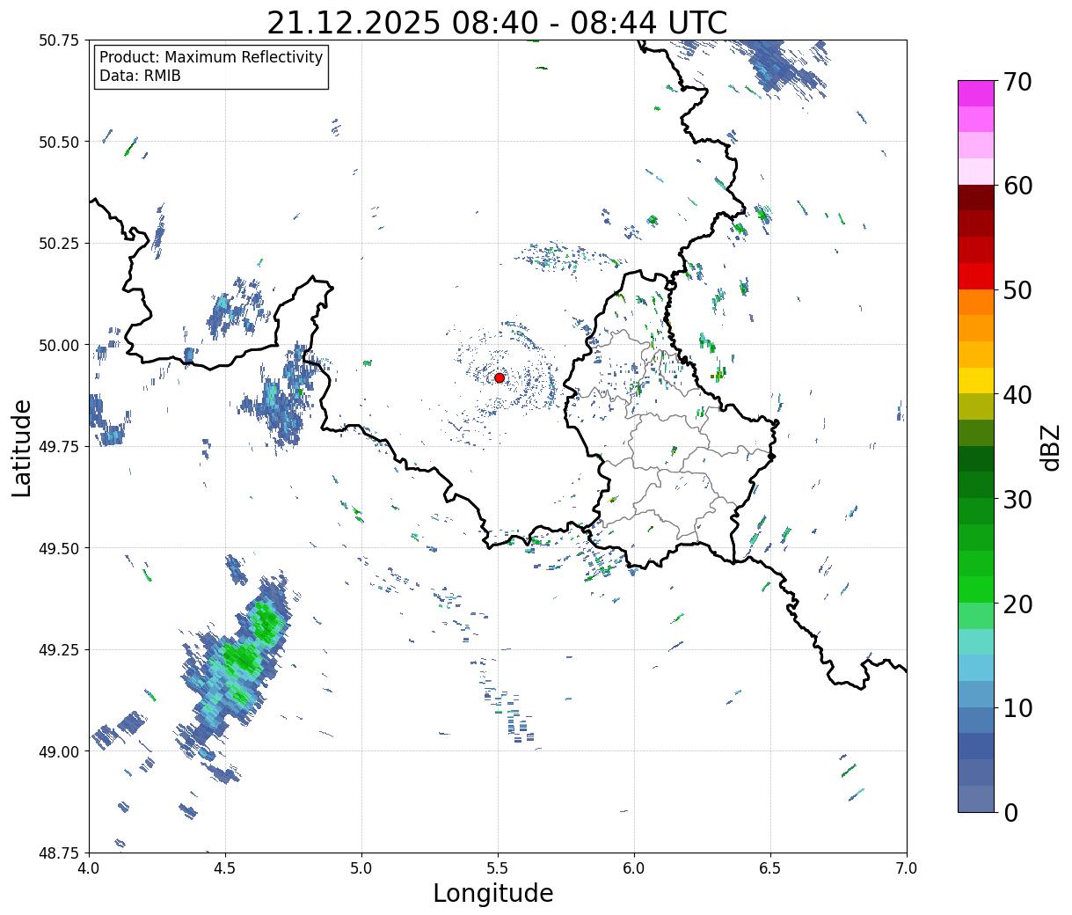Click the plot title showing 21.12.2025 timestamp
Viewport: 1072px width, 915px height.
click(497, 23)
